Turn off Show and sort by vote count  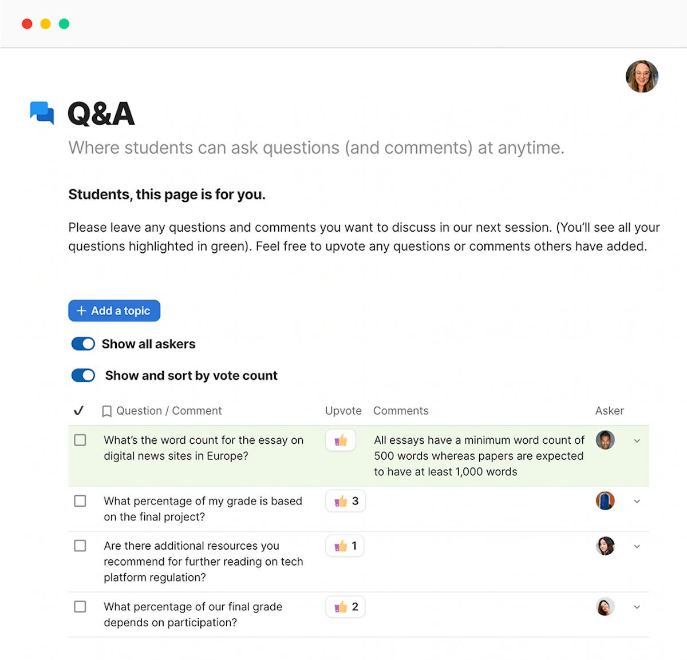(83, 375)
